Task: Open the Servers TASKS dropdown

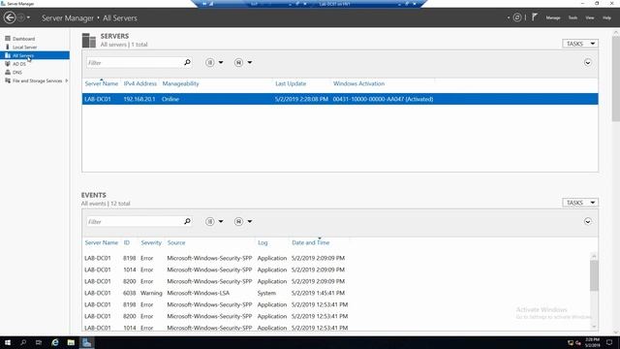Action: [x=580, y=44]
